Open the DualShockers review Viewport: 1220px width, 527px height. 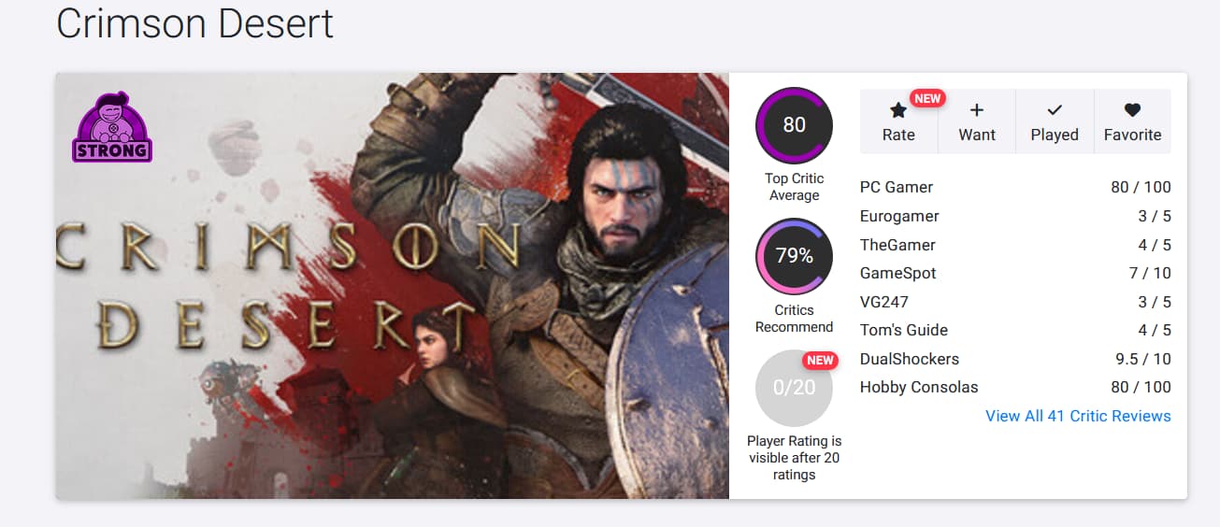pyautogui.click(x=910, y=359)
